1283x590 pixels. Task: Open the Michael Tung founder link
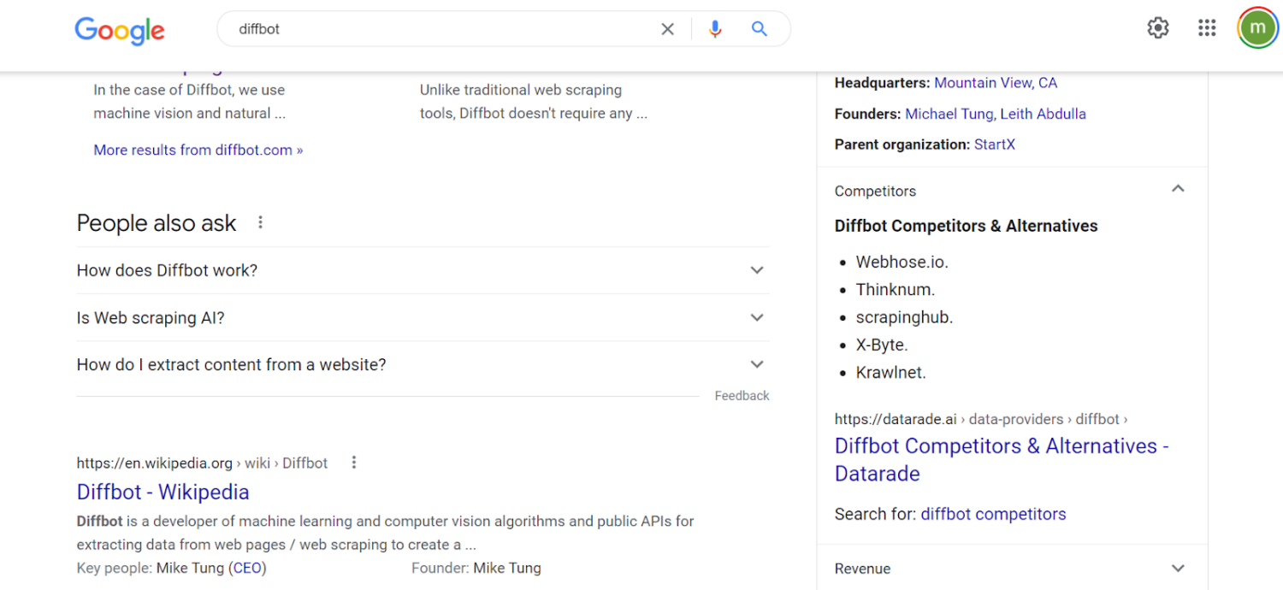point(949,114)
